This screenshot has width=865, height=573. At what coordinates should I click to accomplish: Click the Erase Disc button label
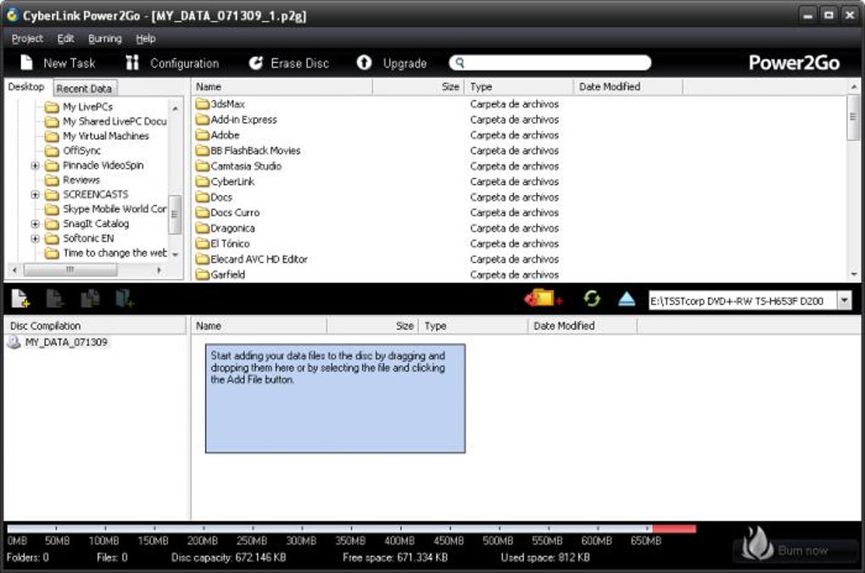pyautogui.click(x=299, y=63)
